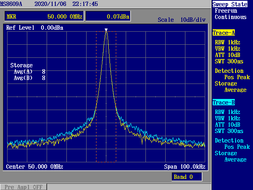
Task: Click the Ref Level 0.00dBm text
Action: (x=35, y=28)
